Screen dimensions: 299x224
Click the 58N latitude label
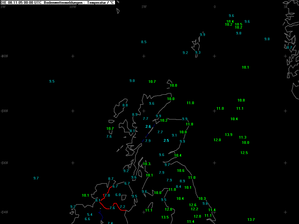[x=5, y=111]
